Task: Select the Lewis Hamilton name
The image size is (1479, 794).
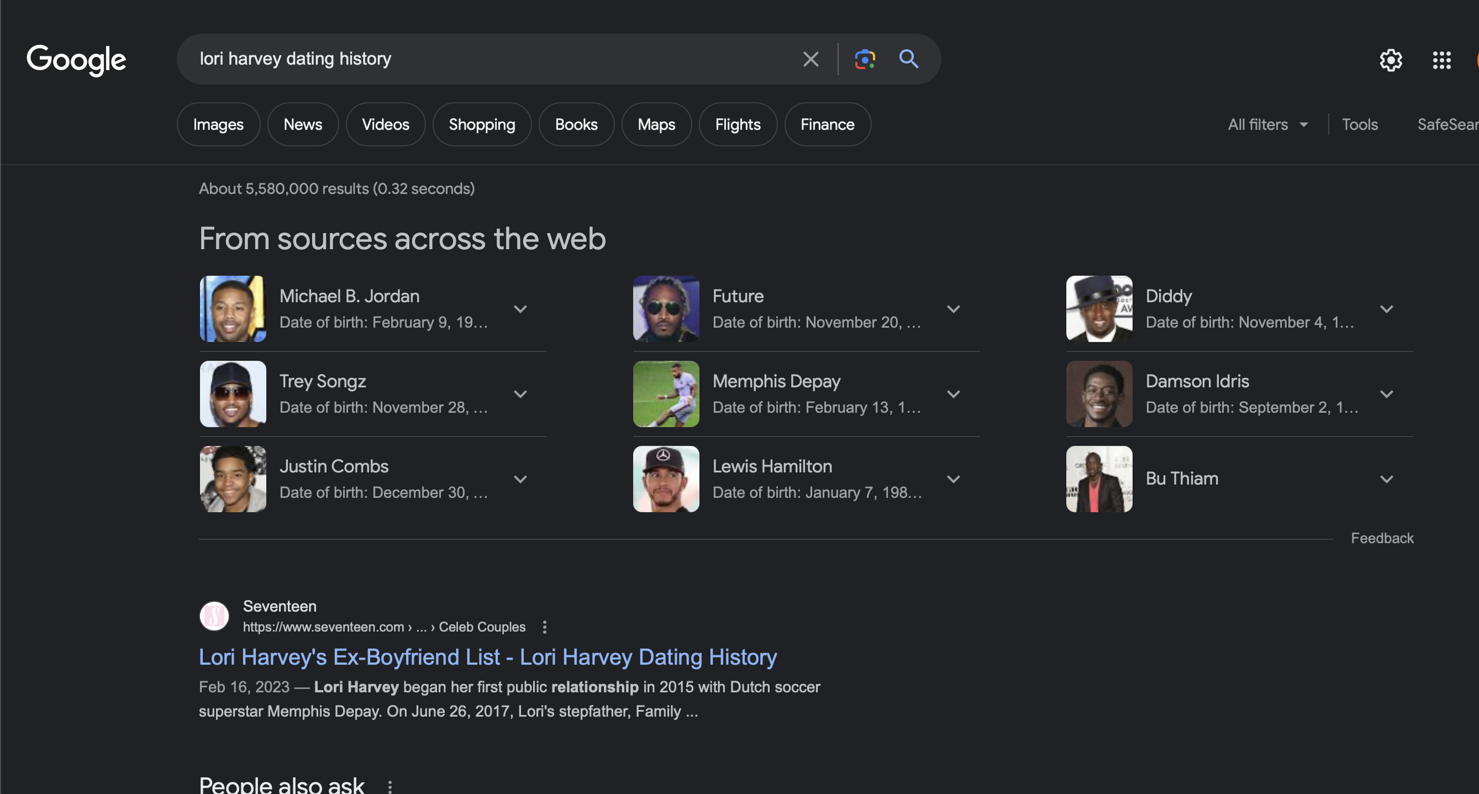Action: (x=773, y=466)
